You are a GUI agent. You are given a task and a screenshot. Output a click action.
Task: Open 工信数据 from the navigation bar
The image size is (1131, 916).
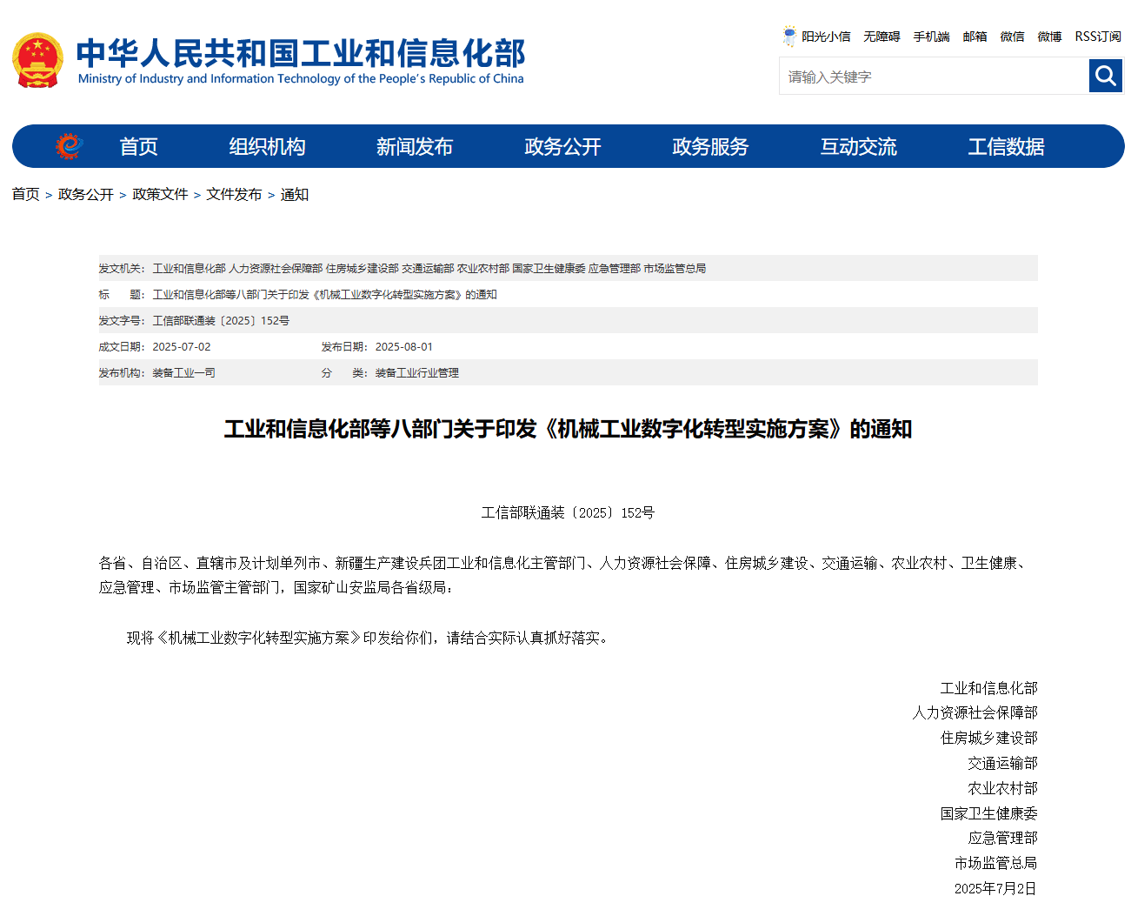tap(1006, 147)
